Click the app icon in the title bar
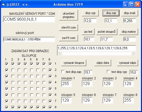Screen dimensions: 142x112 point(3,4)
